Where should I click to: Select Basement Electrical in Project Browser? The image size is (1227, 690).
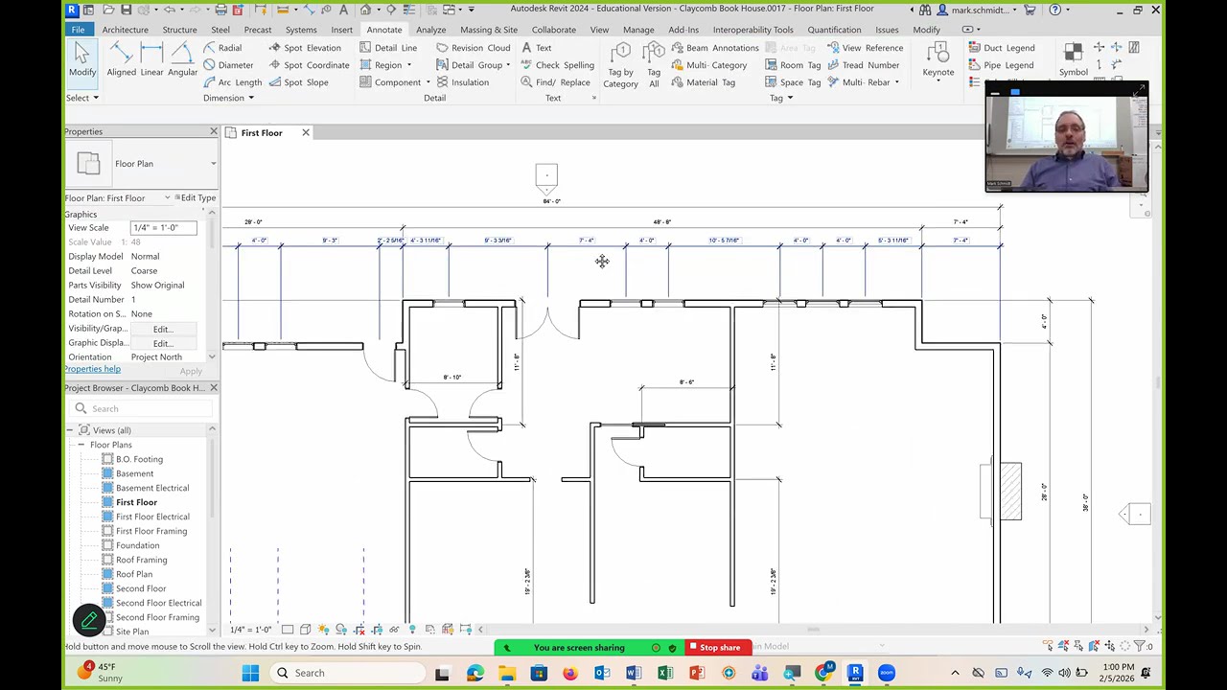(151, 488)
